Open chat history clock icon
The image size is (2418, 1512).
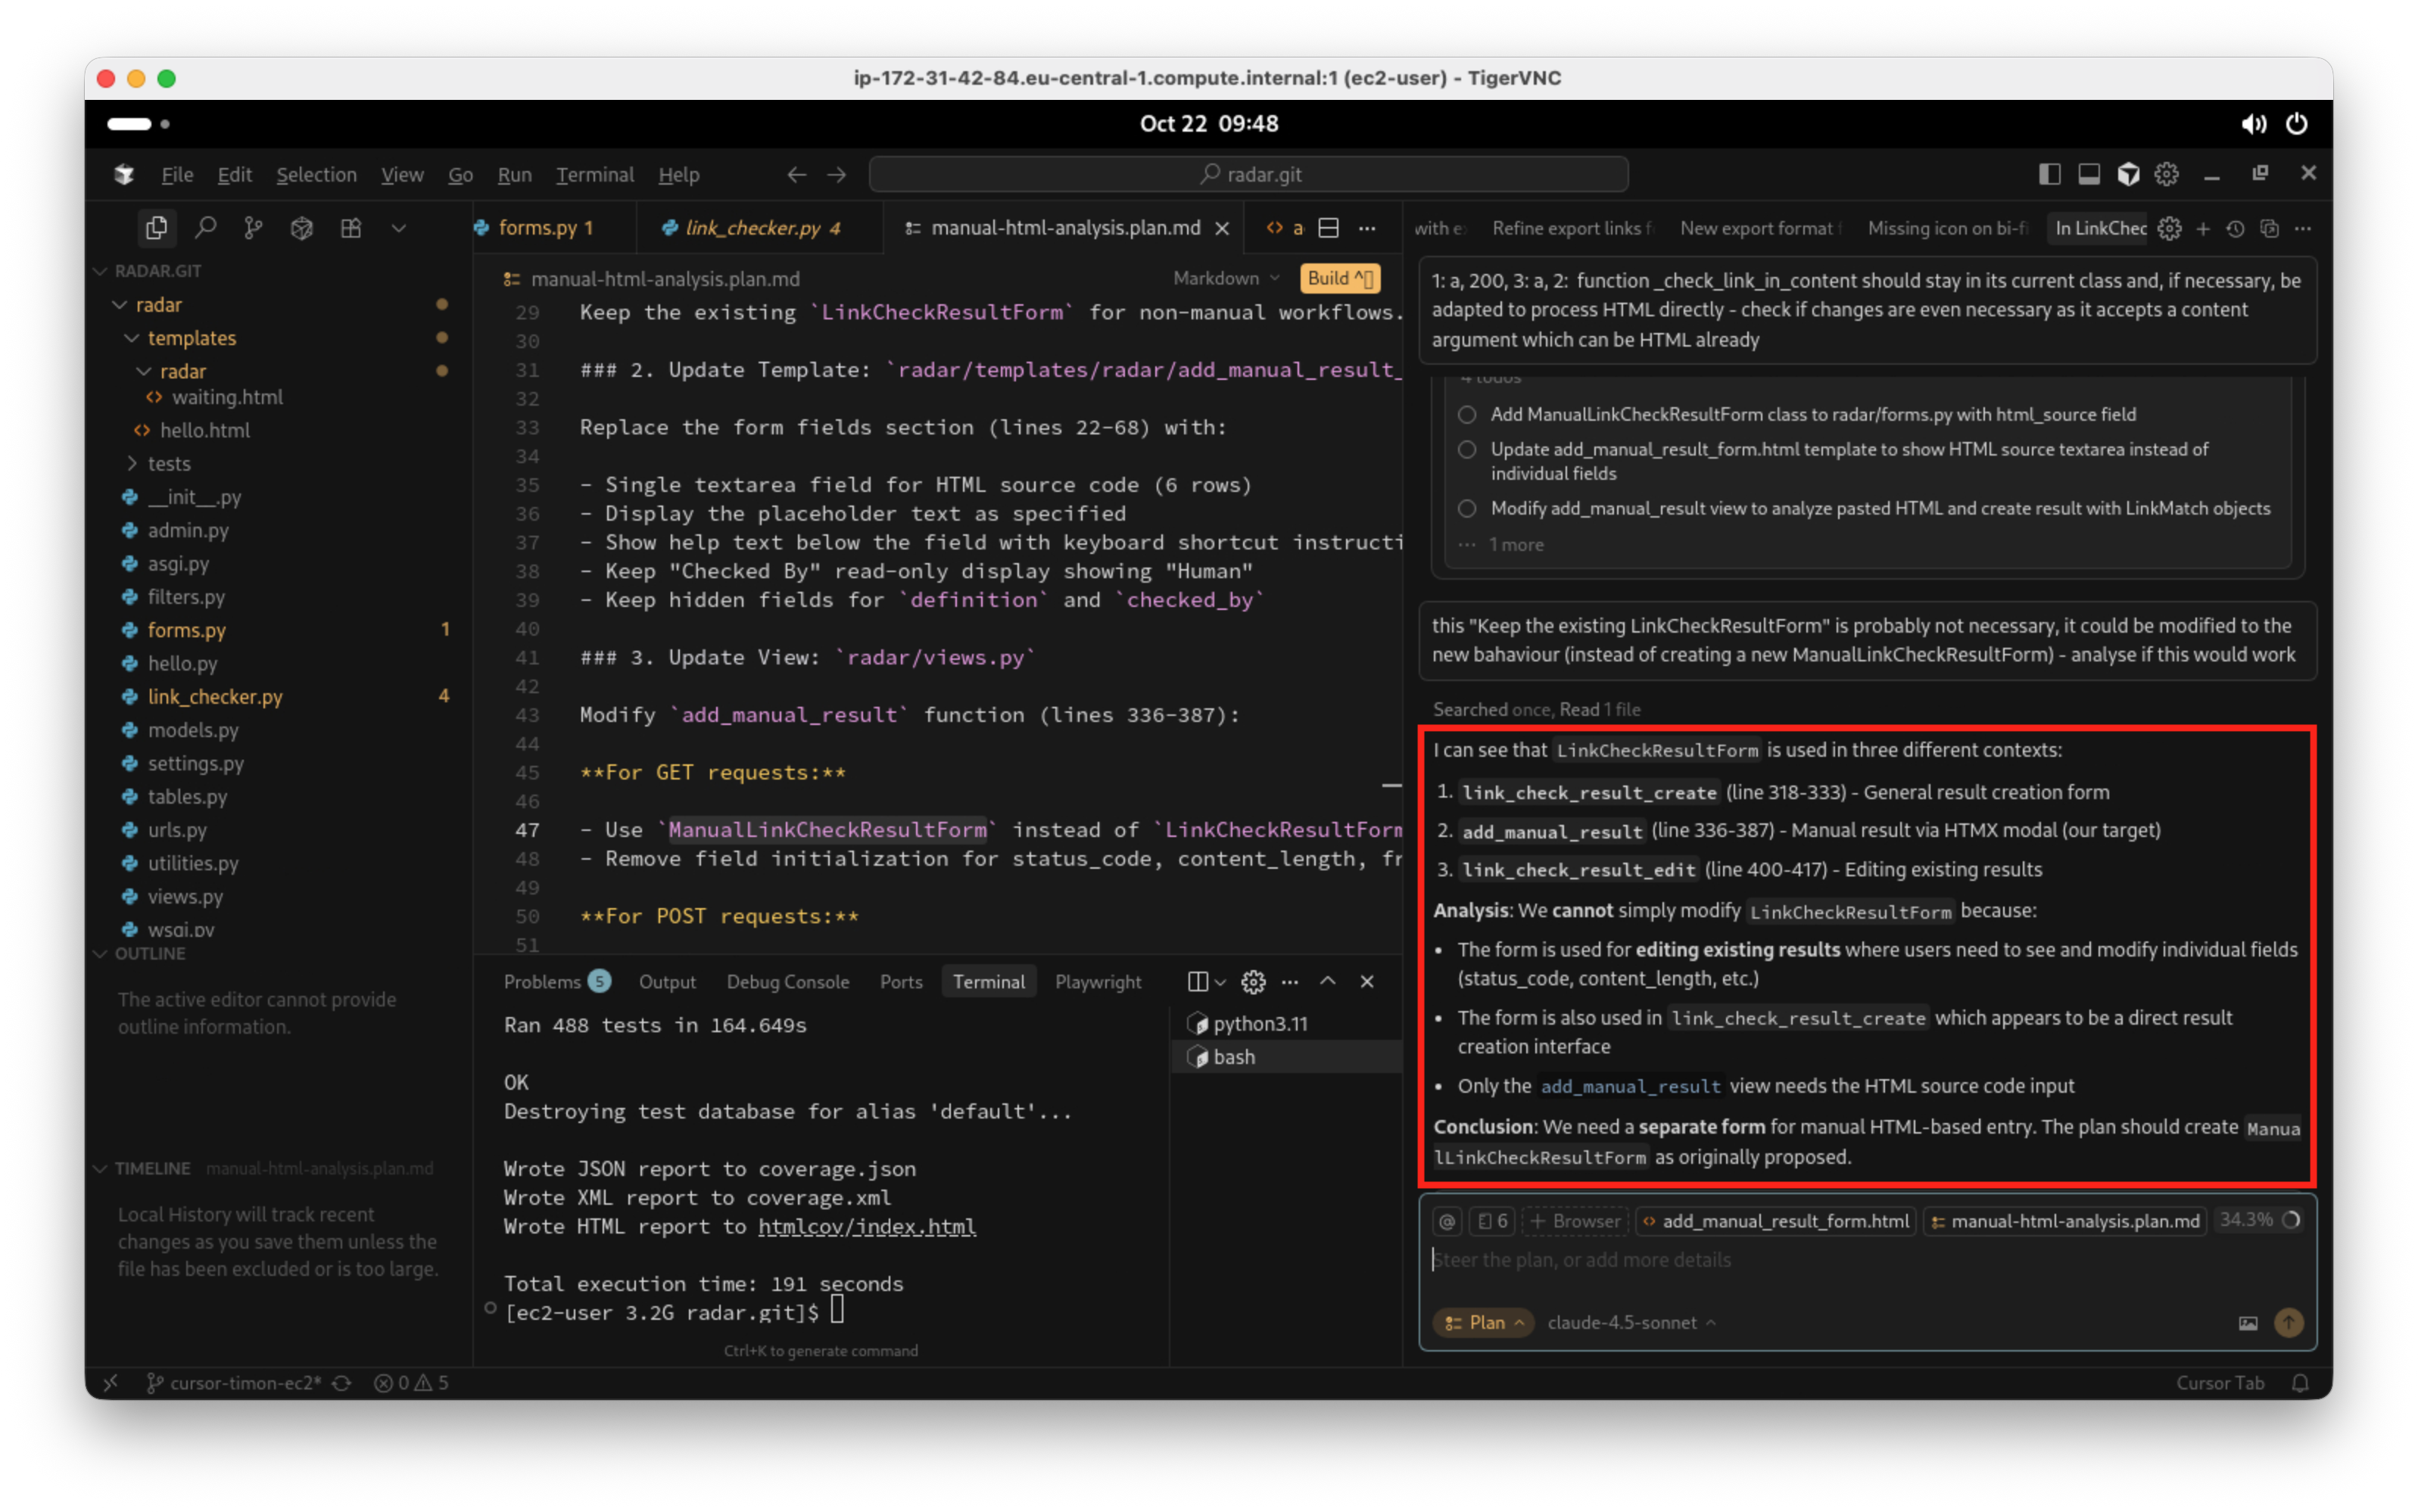(x=2235, y=228)
